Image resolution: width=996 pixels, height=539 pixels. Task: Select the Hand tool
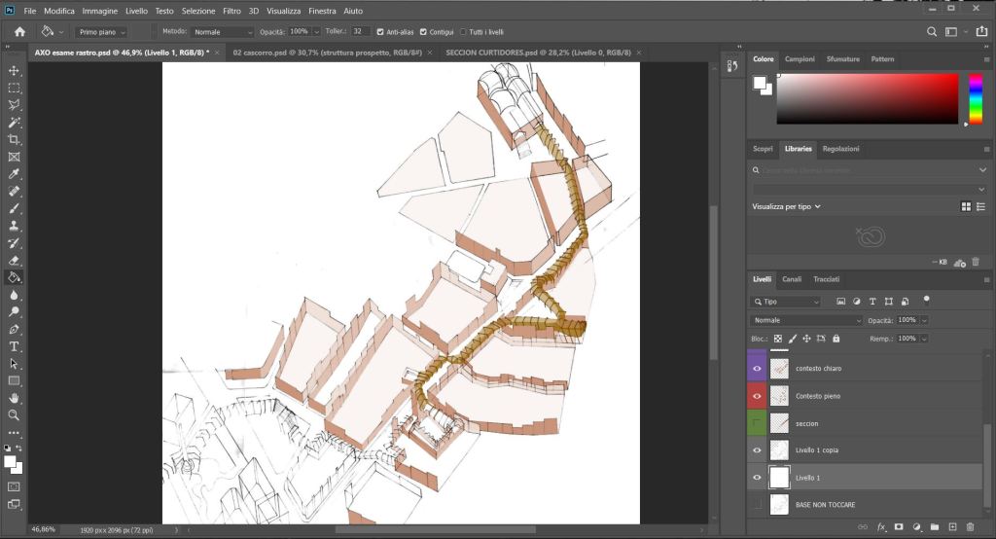click(14, 398)
